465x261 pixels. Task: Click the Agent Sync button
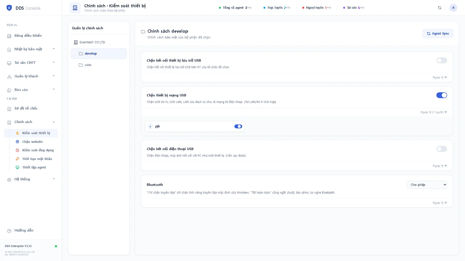coord(438,33)
